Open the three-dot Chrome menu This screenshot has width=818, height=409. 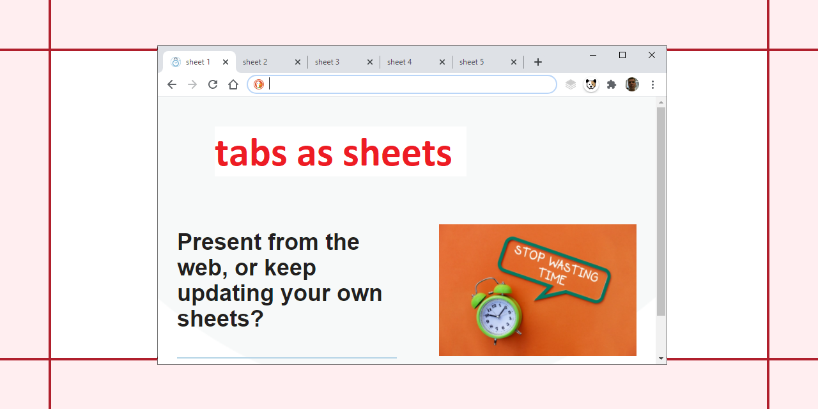(652, 84)
